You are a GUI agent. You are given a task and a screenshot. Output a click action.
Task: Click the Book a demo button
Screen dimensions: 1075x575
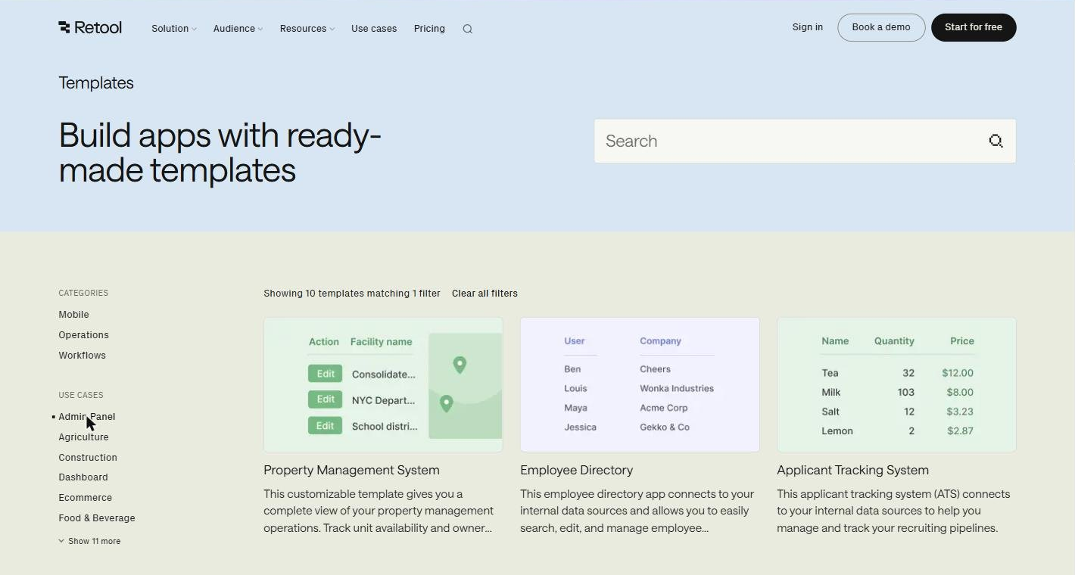pyautogui.click(x=881, y=27)
